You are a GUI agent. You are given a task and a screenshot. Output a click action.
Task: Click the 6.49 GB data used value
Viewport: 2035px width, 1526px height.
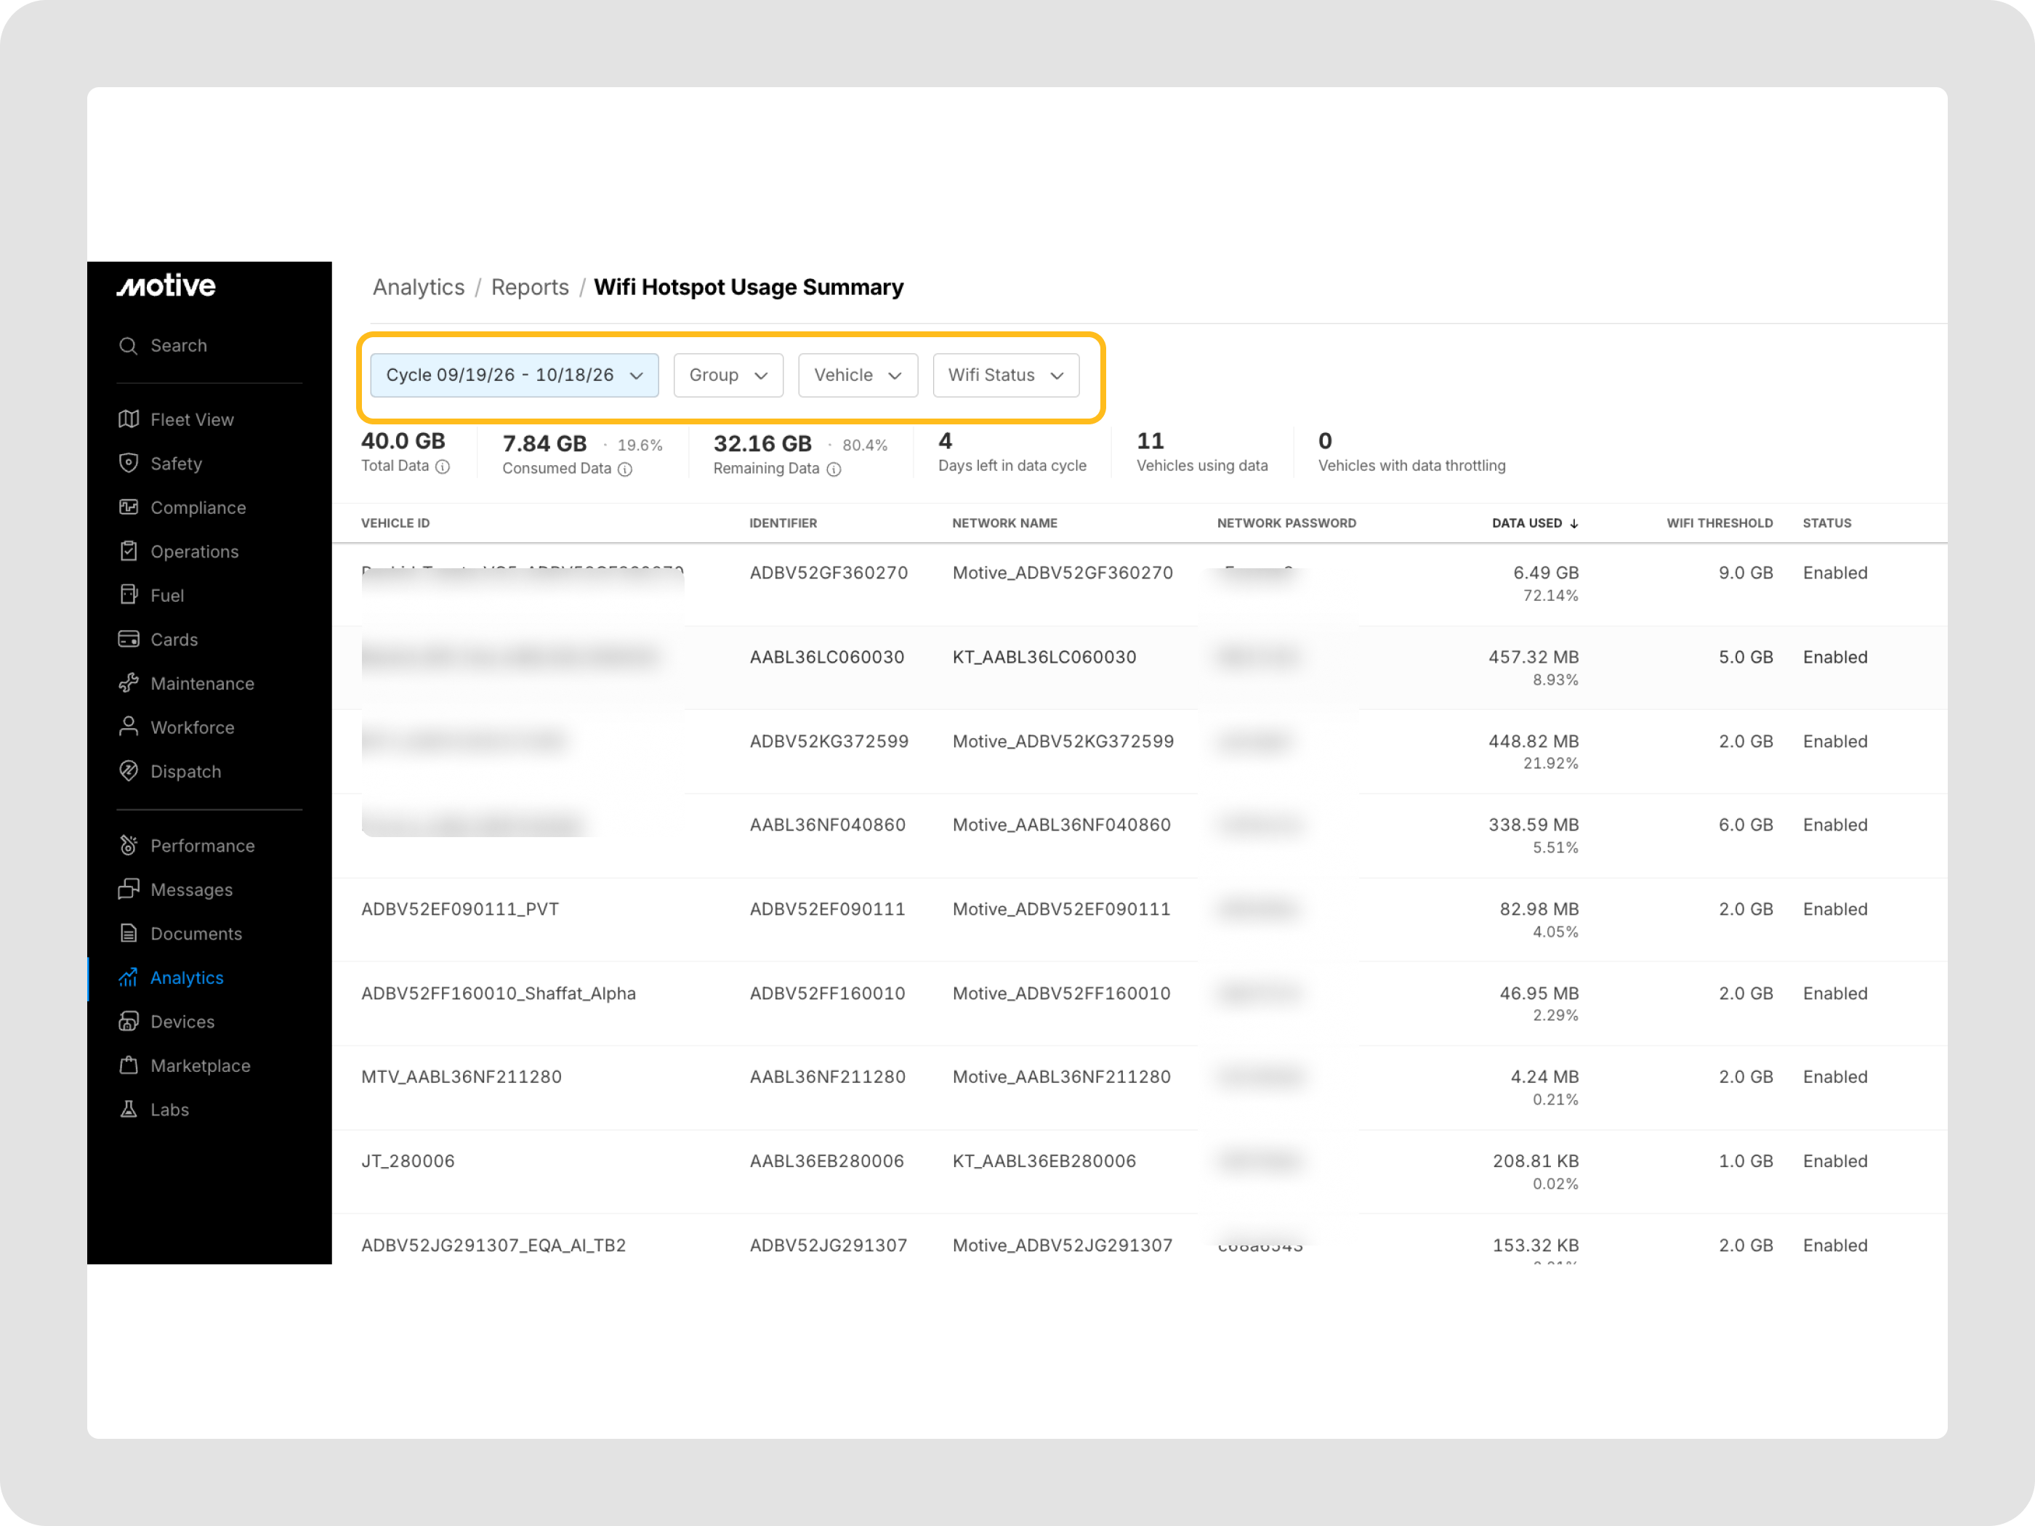[1546, 573]
